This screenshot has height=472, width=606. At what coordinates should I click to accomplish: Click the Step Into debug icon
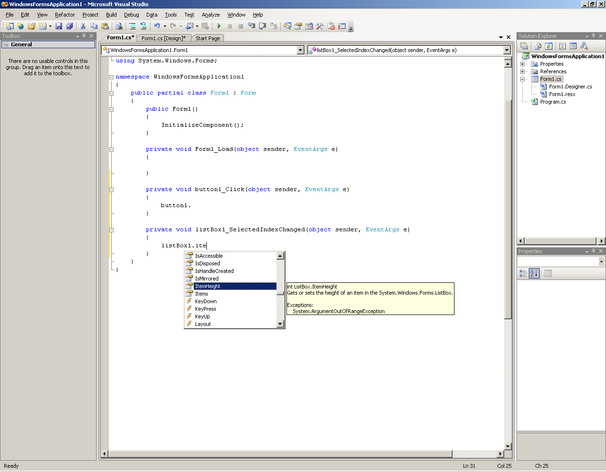click(251, 26)
